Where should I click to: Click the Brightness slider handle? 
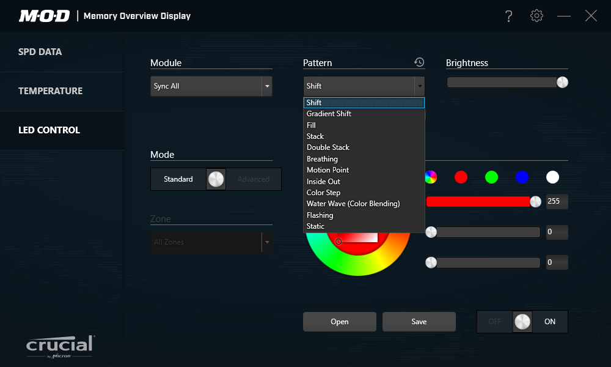pos(562,83)
